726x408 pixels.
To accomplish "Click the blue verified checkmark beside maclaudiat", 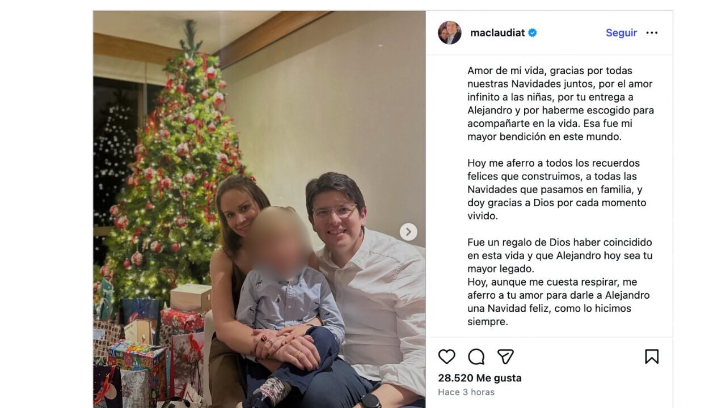I will point(531,33).
